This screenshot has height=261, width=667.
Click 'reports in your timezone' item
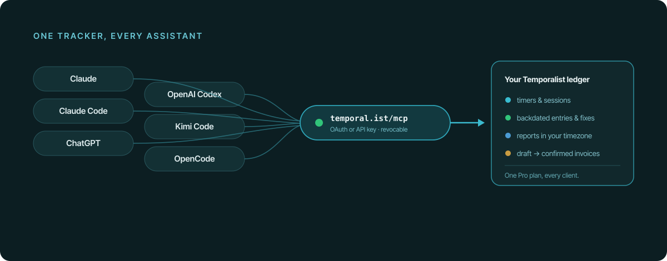555,136
